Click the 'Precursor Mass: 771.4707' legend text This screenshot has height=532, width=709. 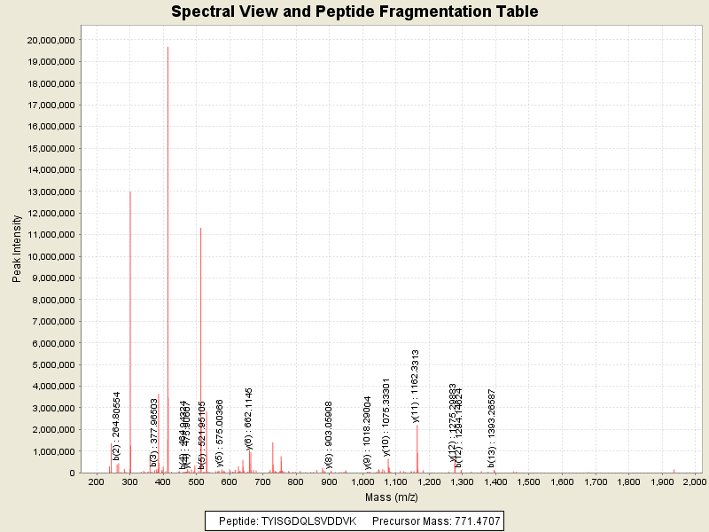point(435,521)
